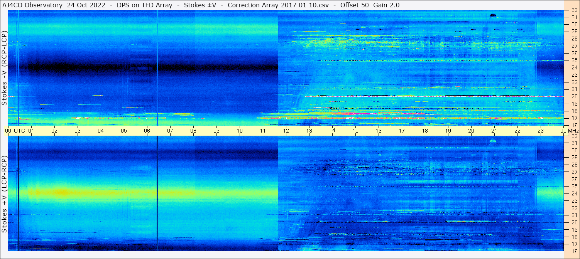The height and width of the screenshot is (259, 580).
Task: Click the 25 frequency tick in Stokes -V panel
Action: pyautogui.click(x=574, y=61)
